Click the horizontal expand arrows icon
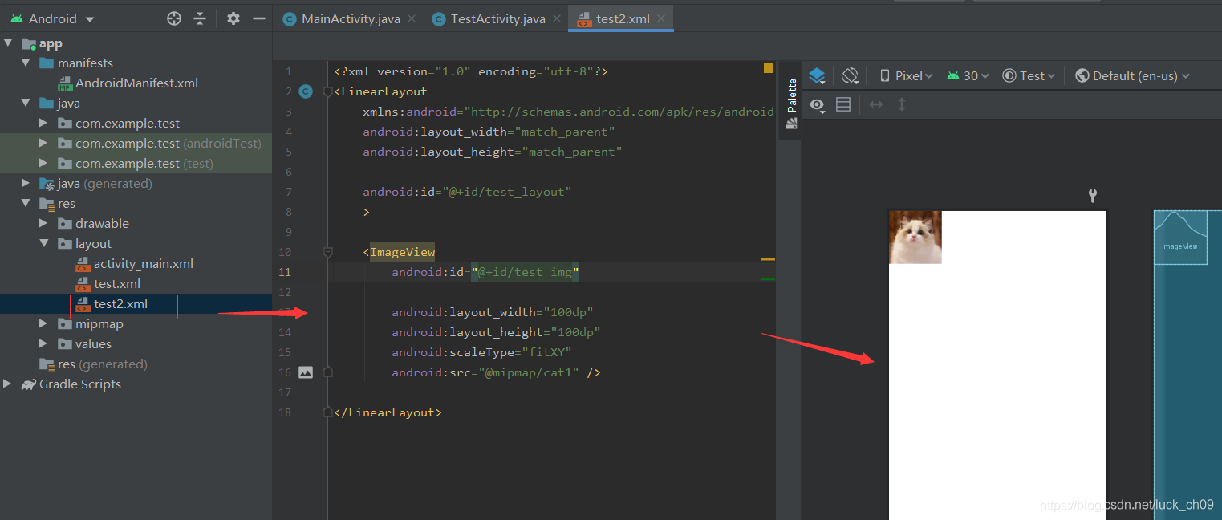Viewport: 1222px width, 520px height. [x=876, y=104]
